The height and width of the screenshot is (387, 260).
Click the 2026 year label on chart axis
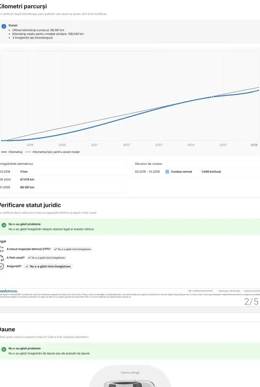(254, 145)
